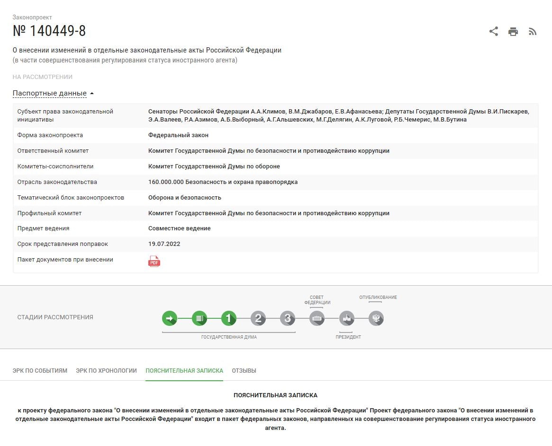Click the responsible committee on security name
Viewport: 552px width, 446px height.
(269, 151)
